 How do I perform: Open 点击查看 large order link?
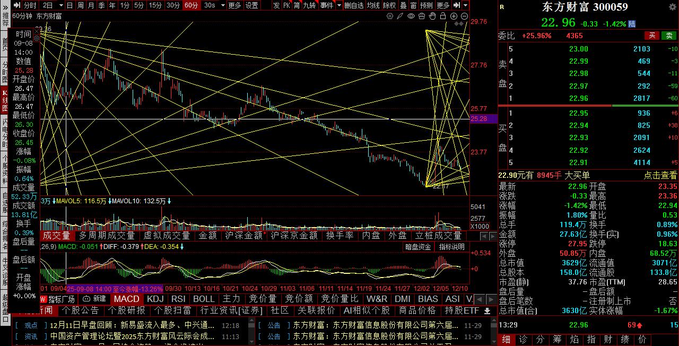(660, 175)
